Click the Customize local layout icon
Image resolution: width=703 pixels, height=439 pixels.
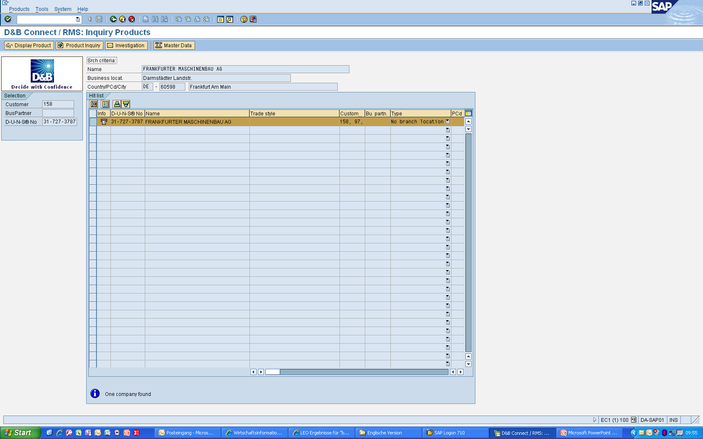253,19
